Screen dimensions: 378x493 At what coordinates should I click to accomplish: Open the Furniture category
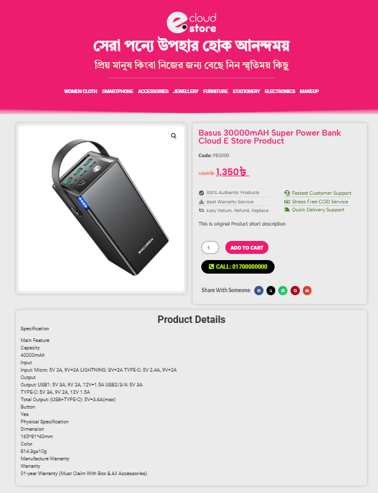point(215,91)
